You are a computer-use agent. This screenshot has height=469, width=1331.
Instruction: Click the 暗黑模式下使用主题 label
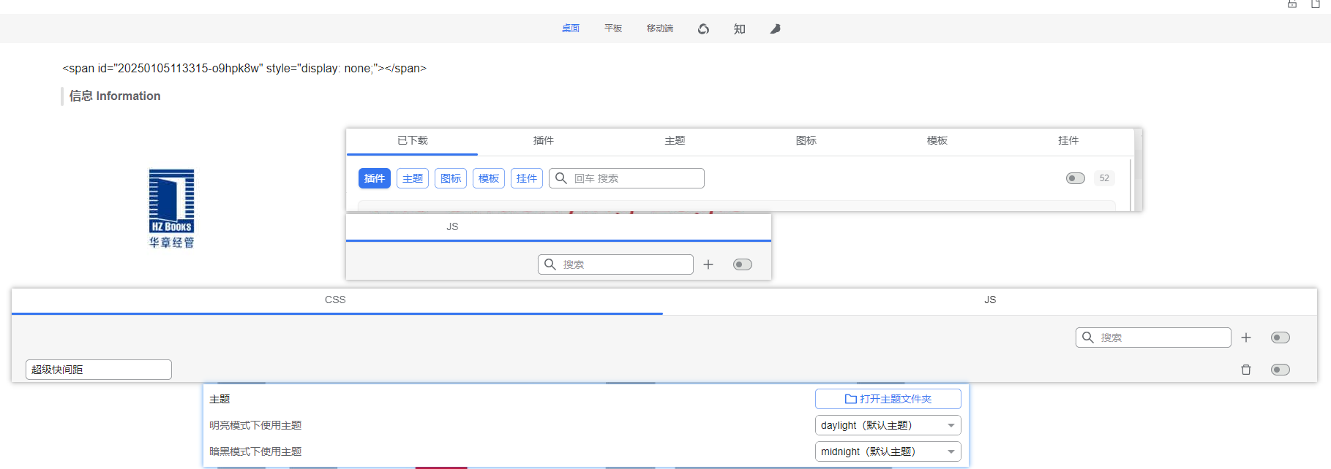255,451
